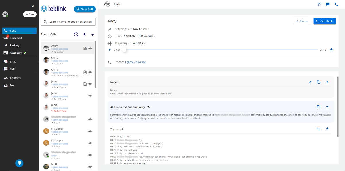Open the recent calls filter options
Viewport: 345px width, 171px height.
coord(92,34)
